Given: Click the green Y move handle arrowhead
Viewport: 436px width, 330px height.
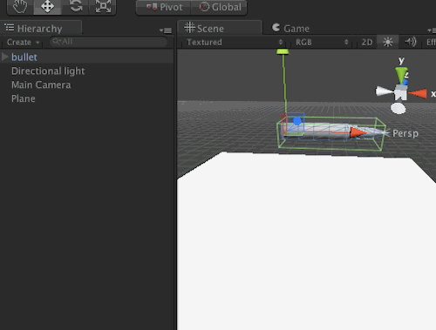Looking at the screenshot, I should click(x=283, y=52).
